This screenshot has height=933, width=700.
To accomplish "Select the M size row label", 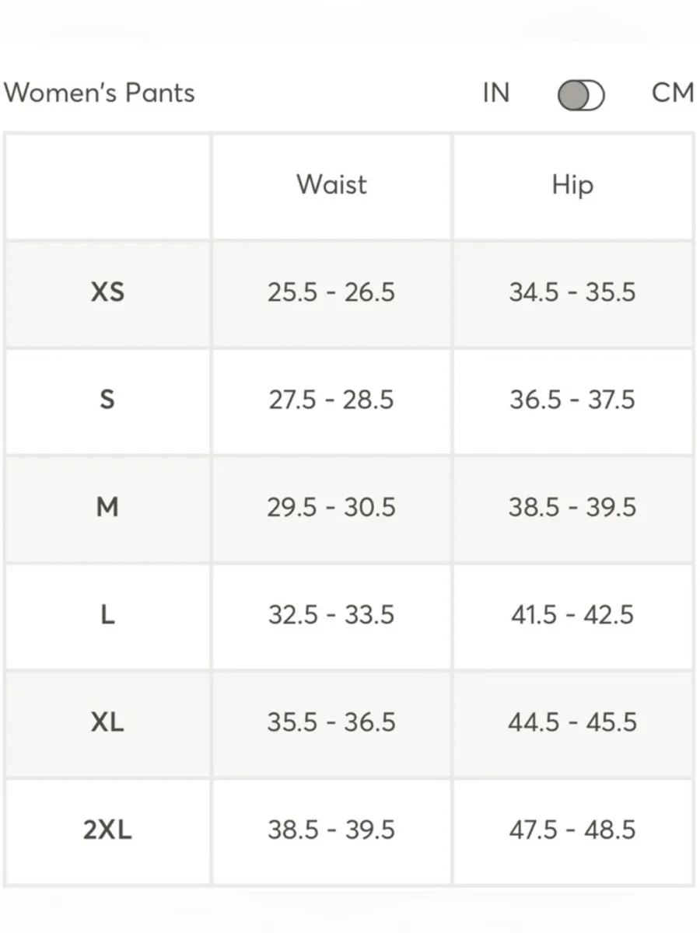I will (107, 507).
